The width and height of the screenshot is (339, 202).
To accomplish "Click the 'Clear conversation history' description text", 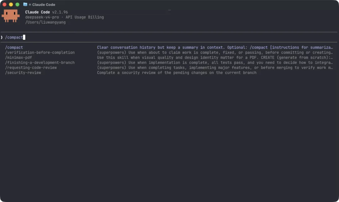I will click(x=215, y=48).
